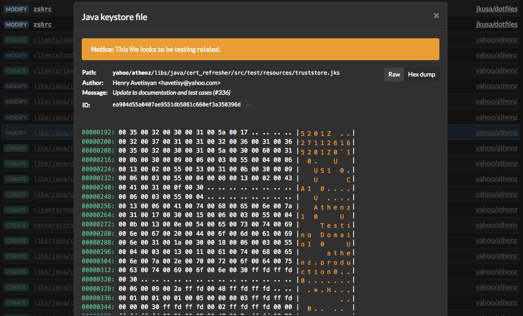Open the clients/jav file entry
The height and width of the screenshot is (316, 523).
54,71
